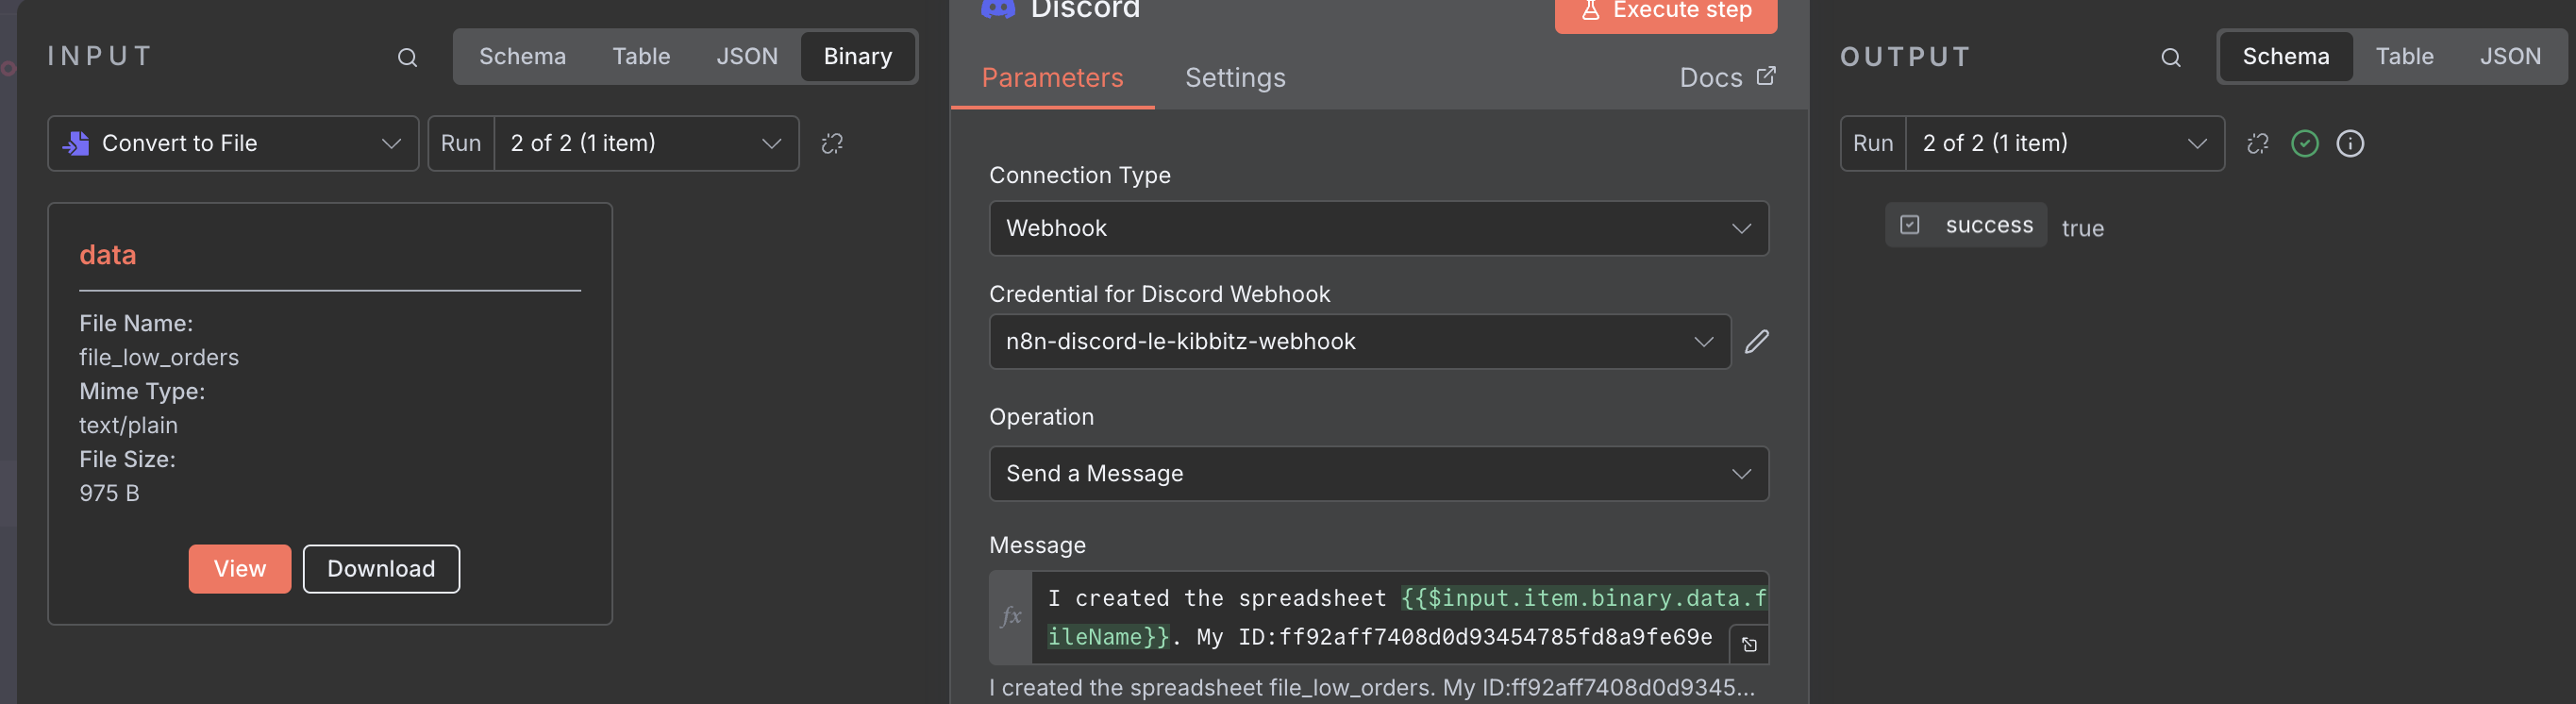Open the Connection Type dropdown showing Webhook
The image size is (2576, 704).
point(1378,229)
